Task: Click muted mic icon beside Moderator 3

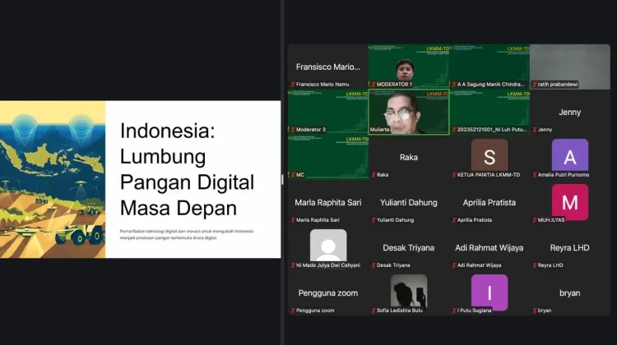Action: pyautogui.click(x=293, y=130)
